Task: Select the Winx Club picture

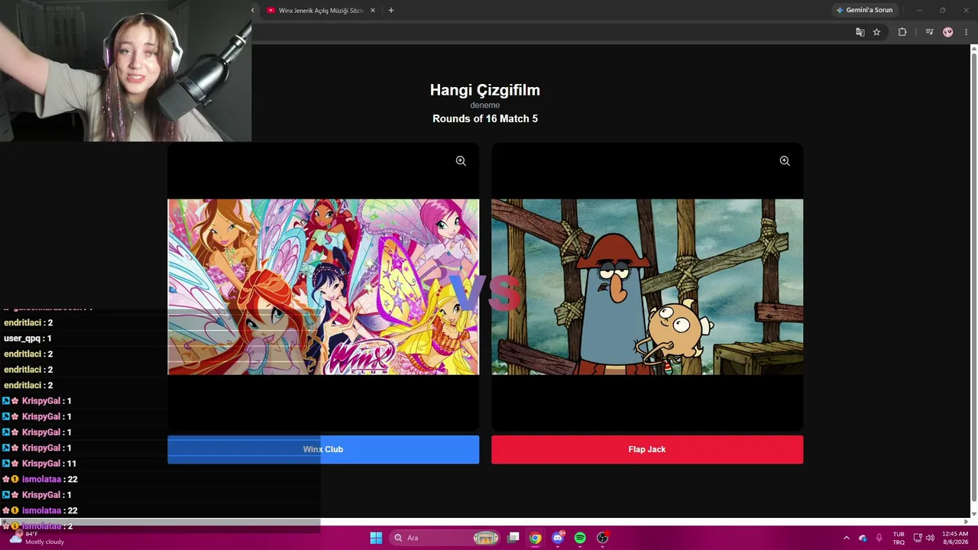Action: (x=323, y=287)
